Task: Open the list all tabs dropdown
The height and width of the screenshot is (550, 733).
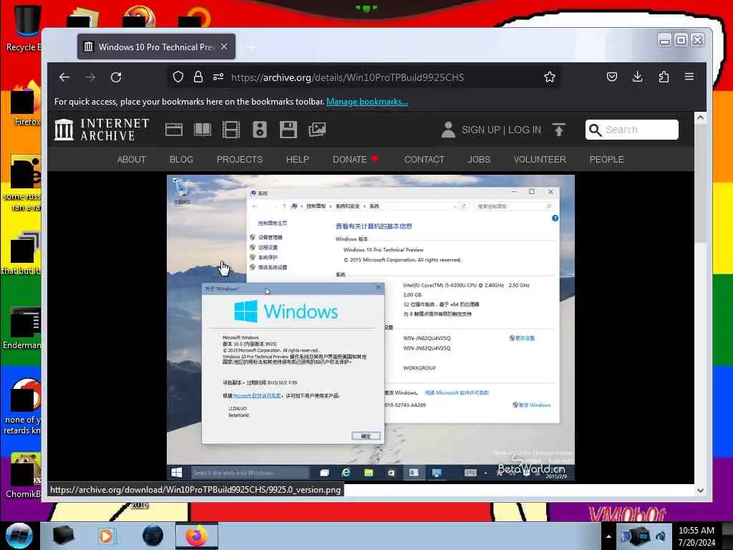Action: tap(613, 47)
